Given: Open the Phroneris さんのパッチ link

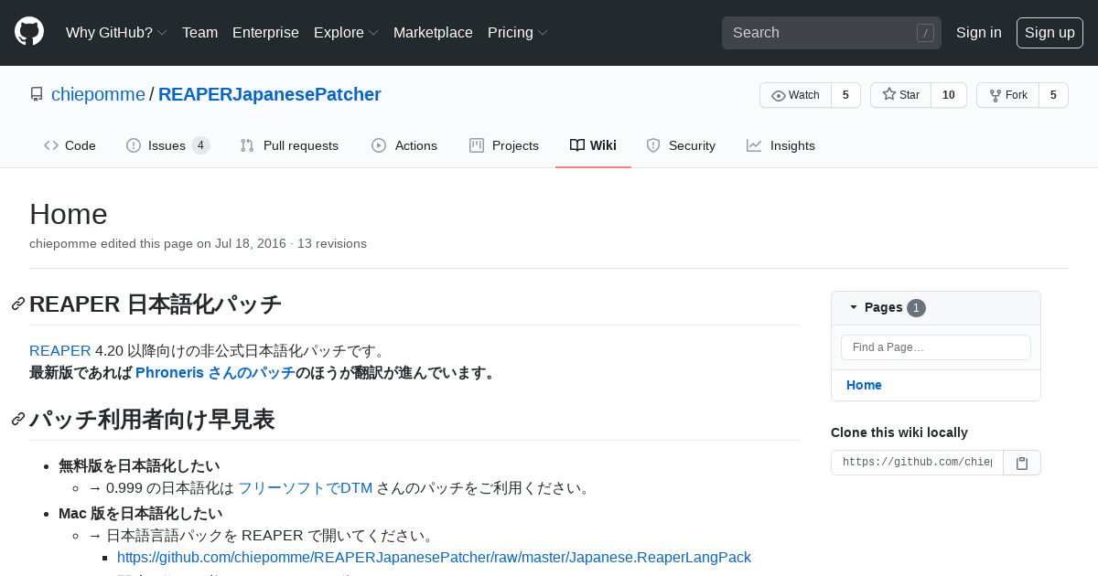Looking at the screenshot, I should 215,373.
